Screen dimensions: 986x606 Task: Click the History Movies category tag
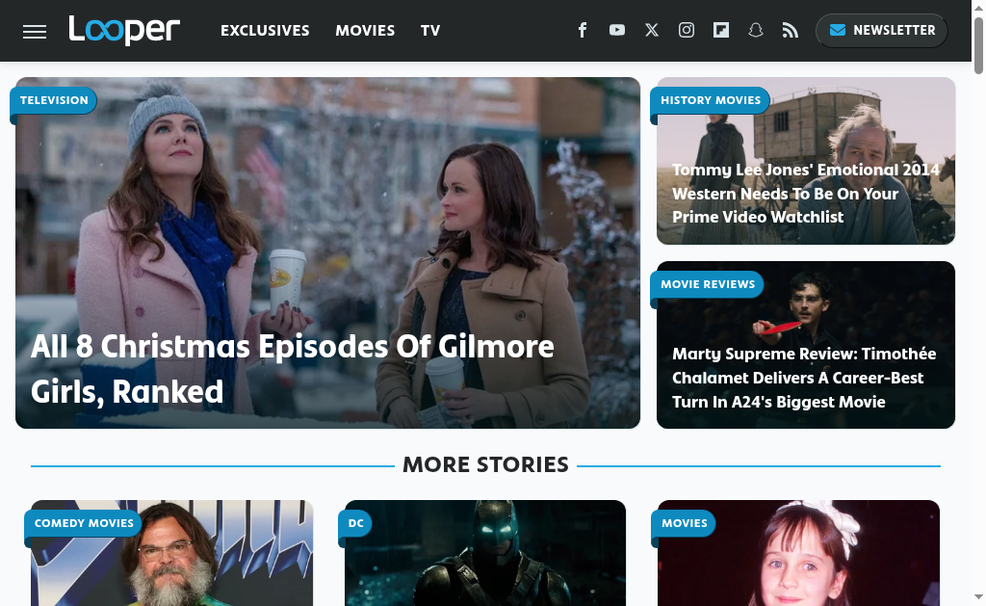(711, 100)
